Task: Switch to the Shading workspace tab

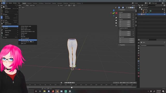Action: (x=54, y=3)
